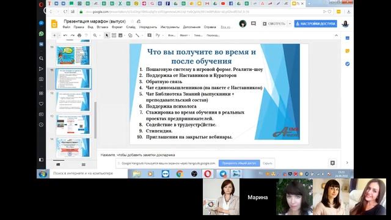Open the Calendar side panel icon
The width and height of the screenshot is (391, 220).
tap(348, 38)
